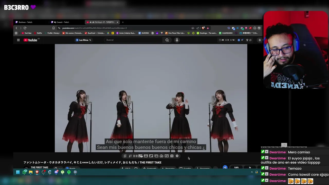Click the video player to pause
Image resolution: width=329 pixels, height=185 pixels.
[x=151, y=98]
